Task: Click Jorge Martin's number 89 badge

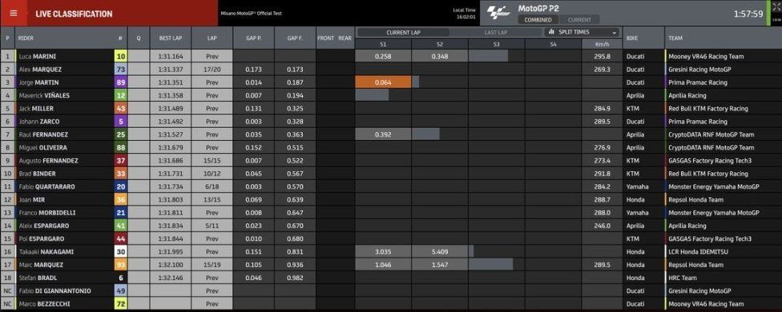Action: 121,82
